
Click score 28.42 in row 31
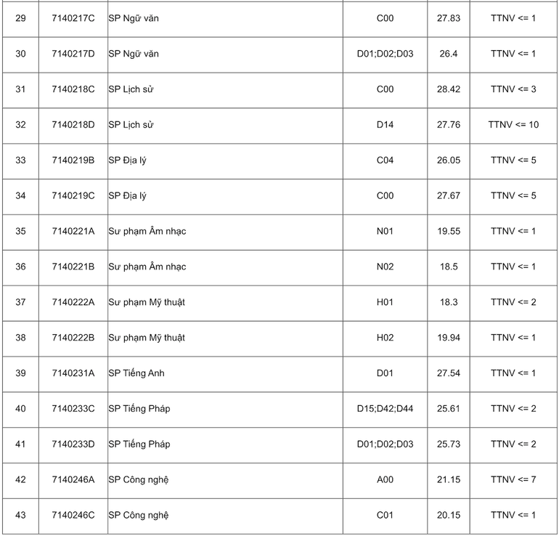(448, 89)
